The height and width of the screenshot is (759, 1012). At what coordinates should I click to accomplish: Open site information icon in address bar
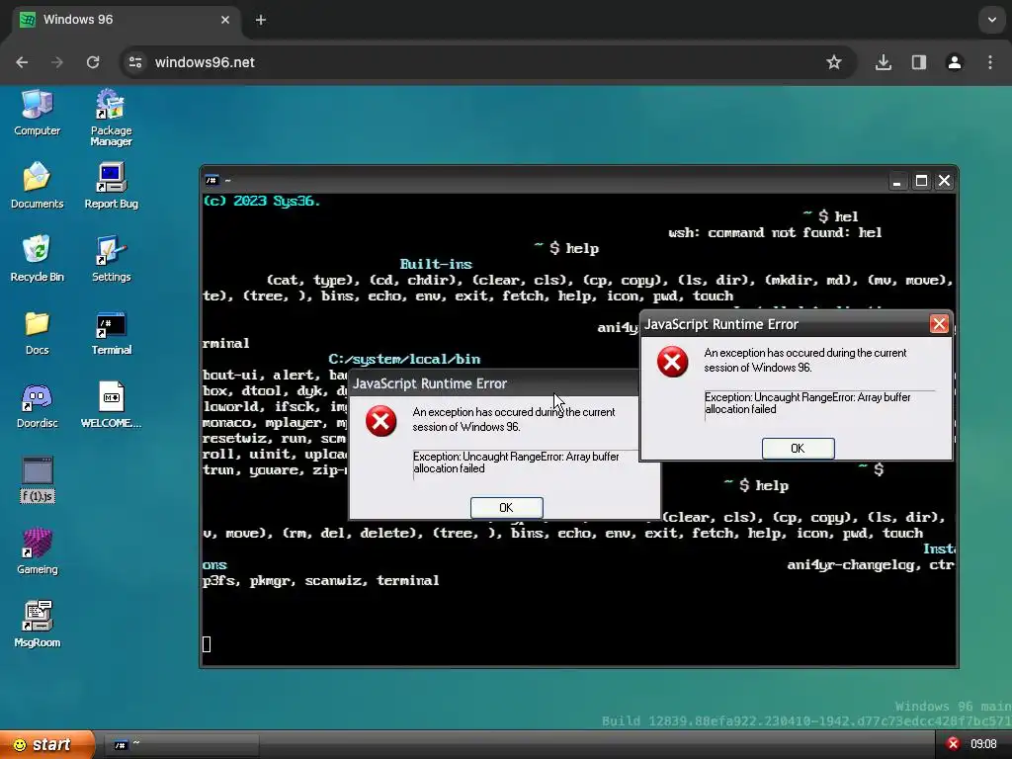[135, 62]
